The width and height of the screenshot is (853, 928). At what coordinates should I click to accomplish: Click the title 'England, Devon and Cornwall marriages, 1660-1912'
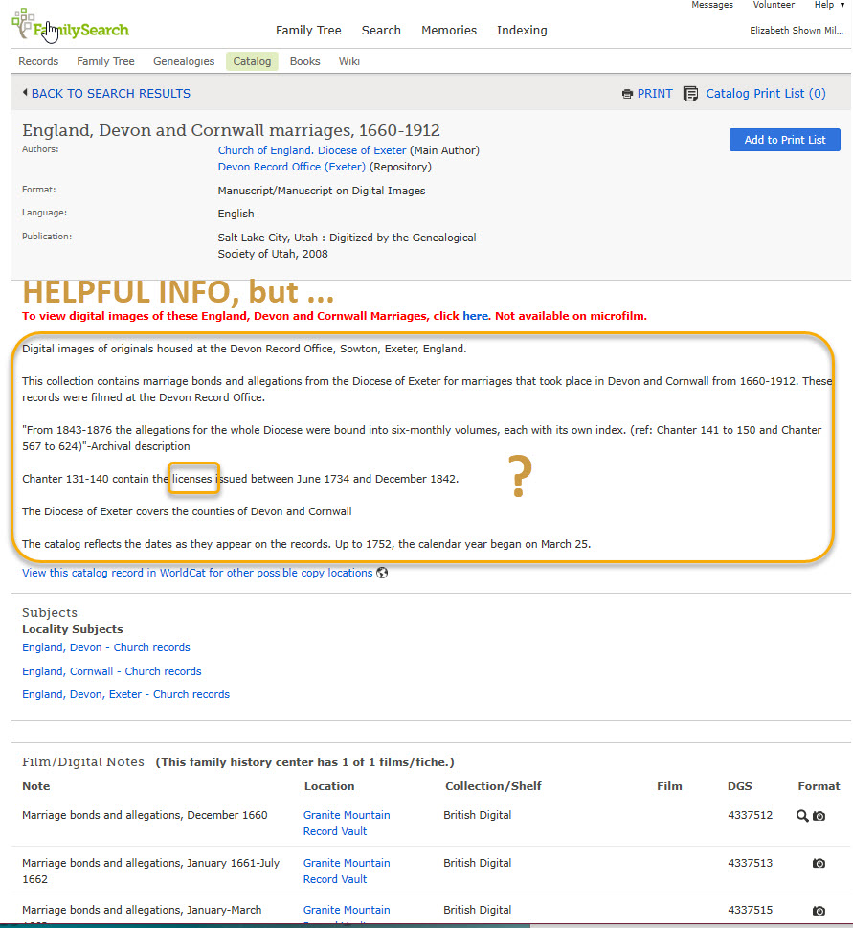point(232,130)
